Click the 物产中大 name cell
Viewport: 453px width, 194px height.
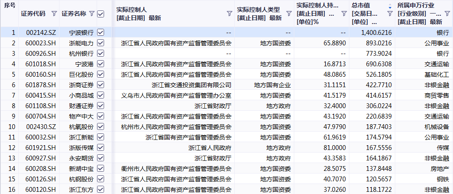(81, 116)
